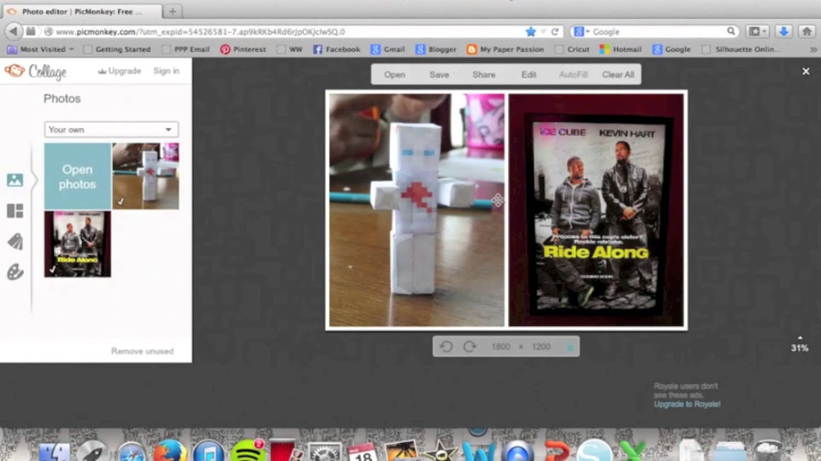Open the Cricut bookmark
This screenshot has width=821, height=461.
571,49
